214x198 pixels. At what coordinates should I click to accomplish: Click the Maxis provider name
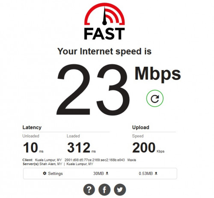[x=132, y=160]
